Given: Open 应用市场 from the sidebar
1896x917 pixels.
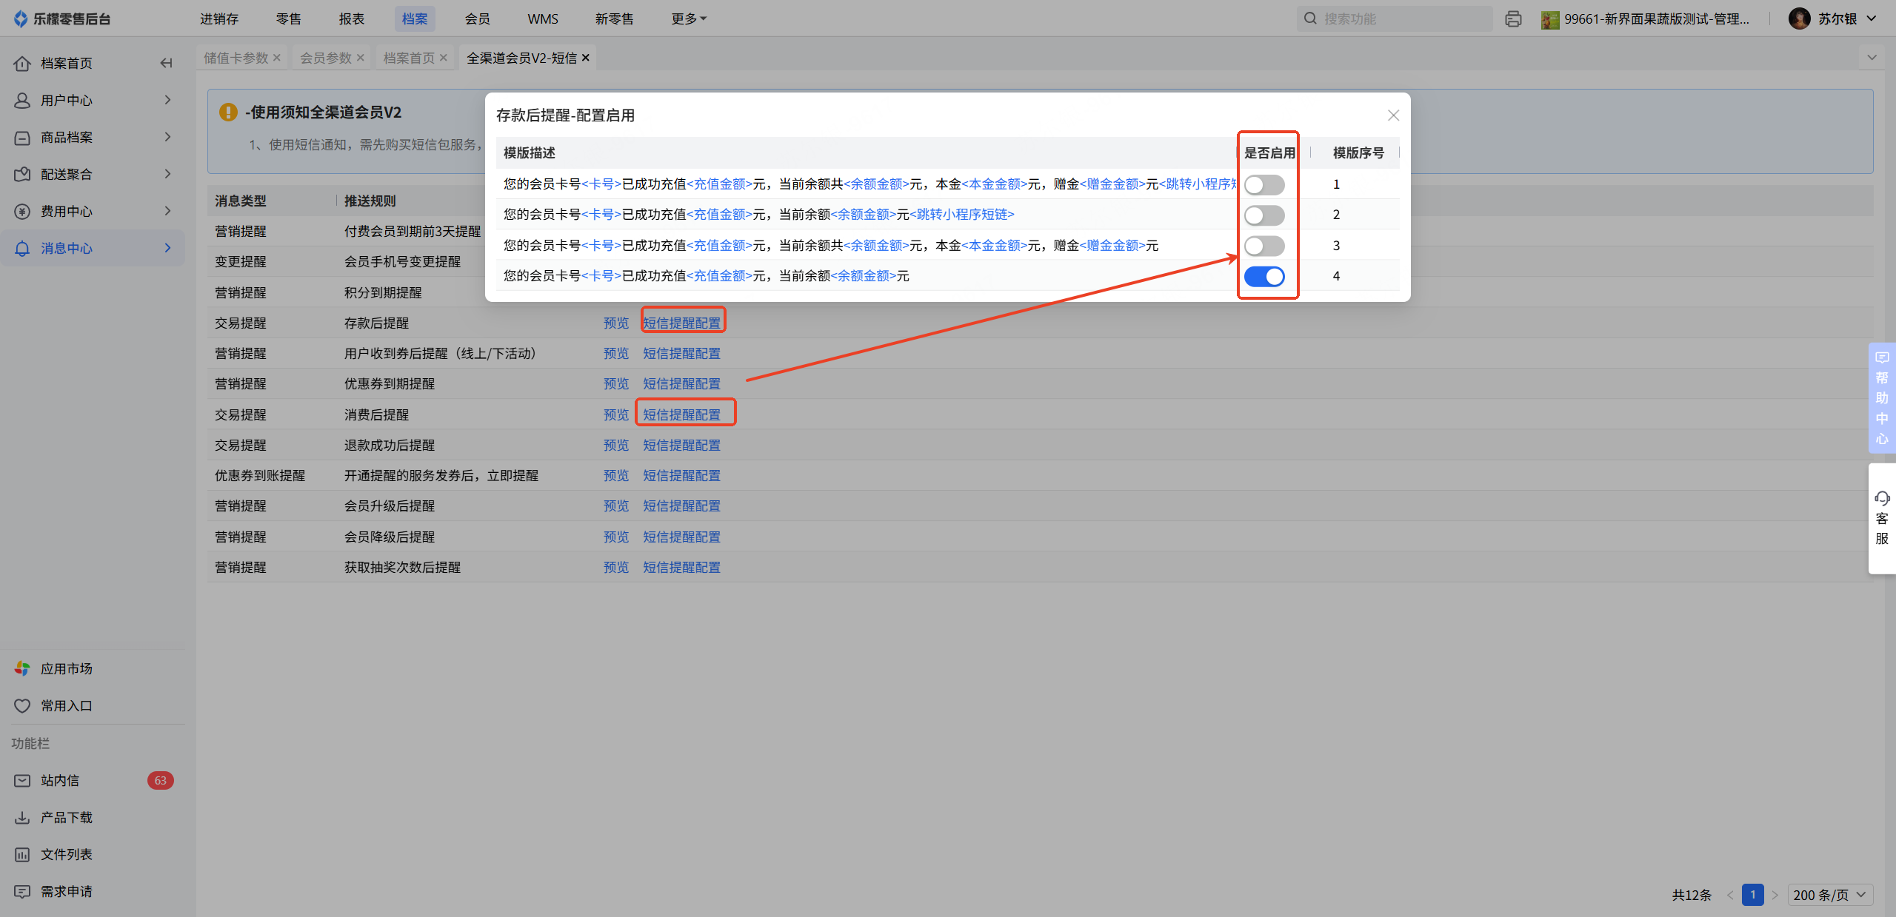Looking at the screenshot, I should (x=66, y=668).
